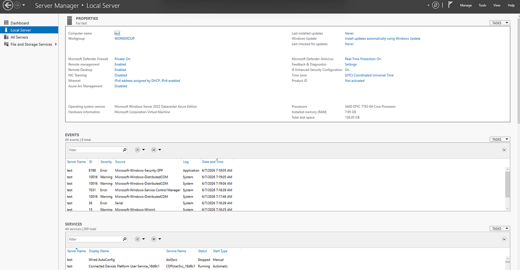
Task: Select Local Server in the sidebar
Action: coord(29,30)
